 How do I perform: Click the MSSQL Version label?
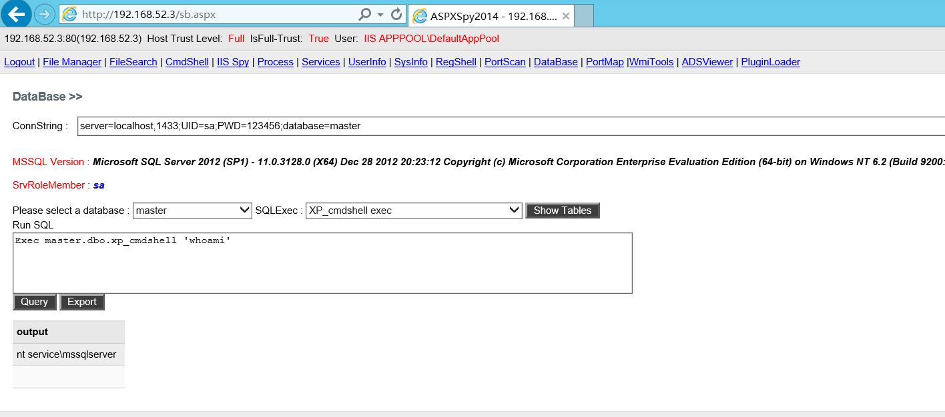[x=48, y=162]
